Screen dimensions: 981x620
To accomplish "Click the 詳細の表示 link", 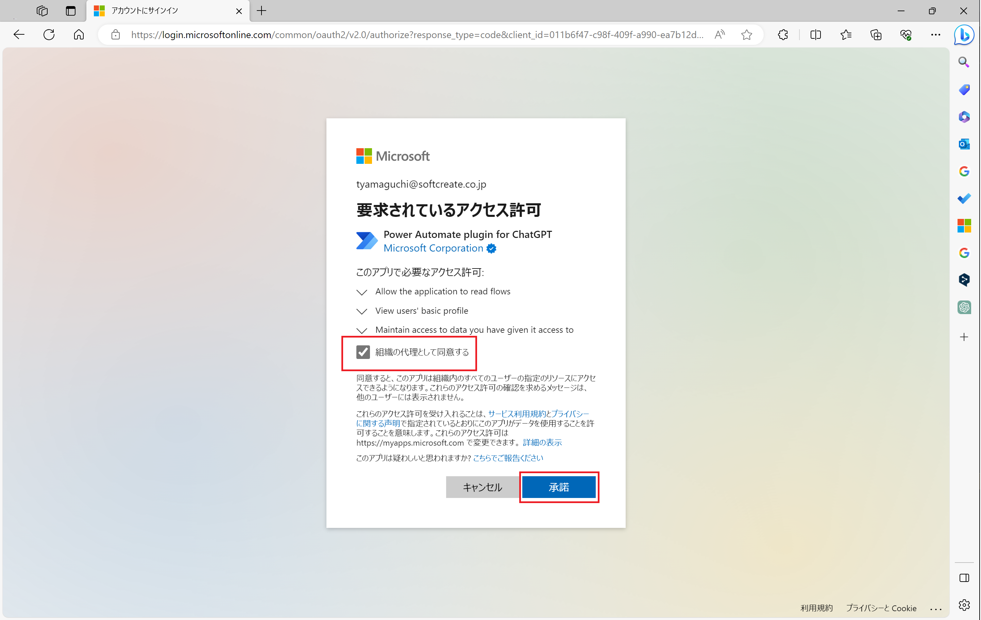I will click(x=542, y=442).
